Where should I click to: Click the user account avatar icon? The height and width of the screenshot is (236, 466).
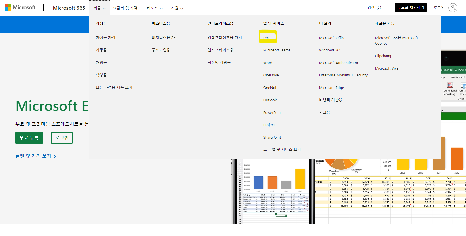pos(453,8)
